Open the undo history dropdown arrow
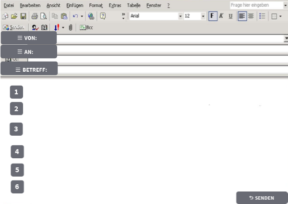Viewport: 288px width, 204px height. pos(82,16)
